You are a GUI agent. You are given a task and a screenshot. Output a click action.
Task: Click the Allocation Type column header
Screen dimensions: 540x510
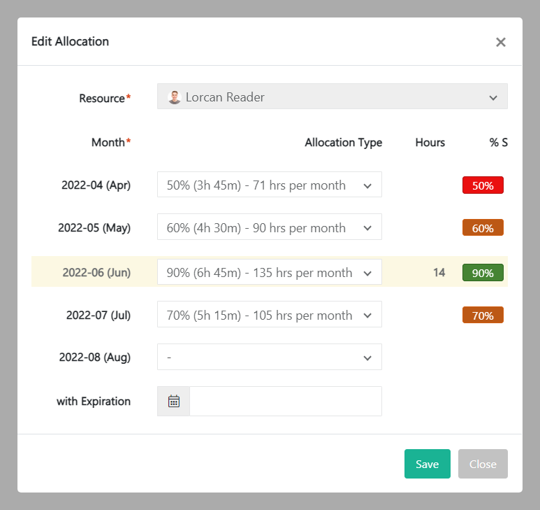[x=343, y=143]
